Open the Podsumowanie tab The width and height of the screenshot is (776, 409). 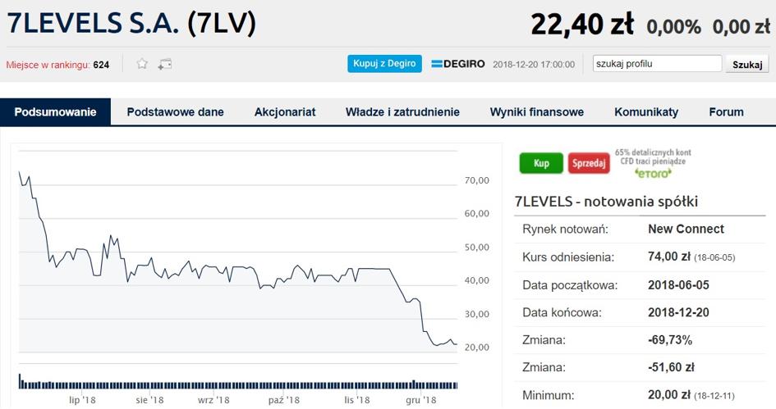pos(56,111)
